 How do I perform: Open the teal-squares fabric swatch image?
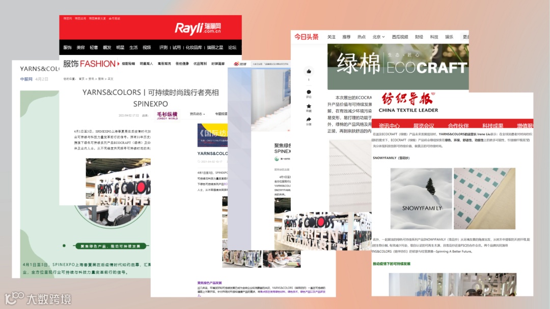click(484, 198)
